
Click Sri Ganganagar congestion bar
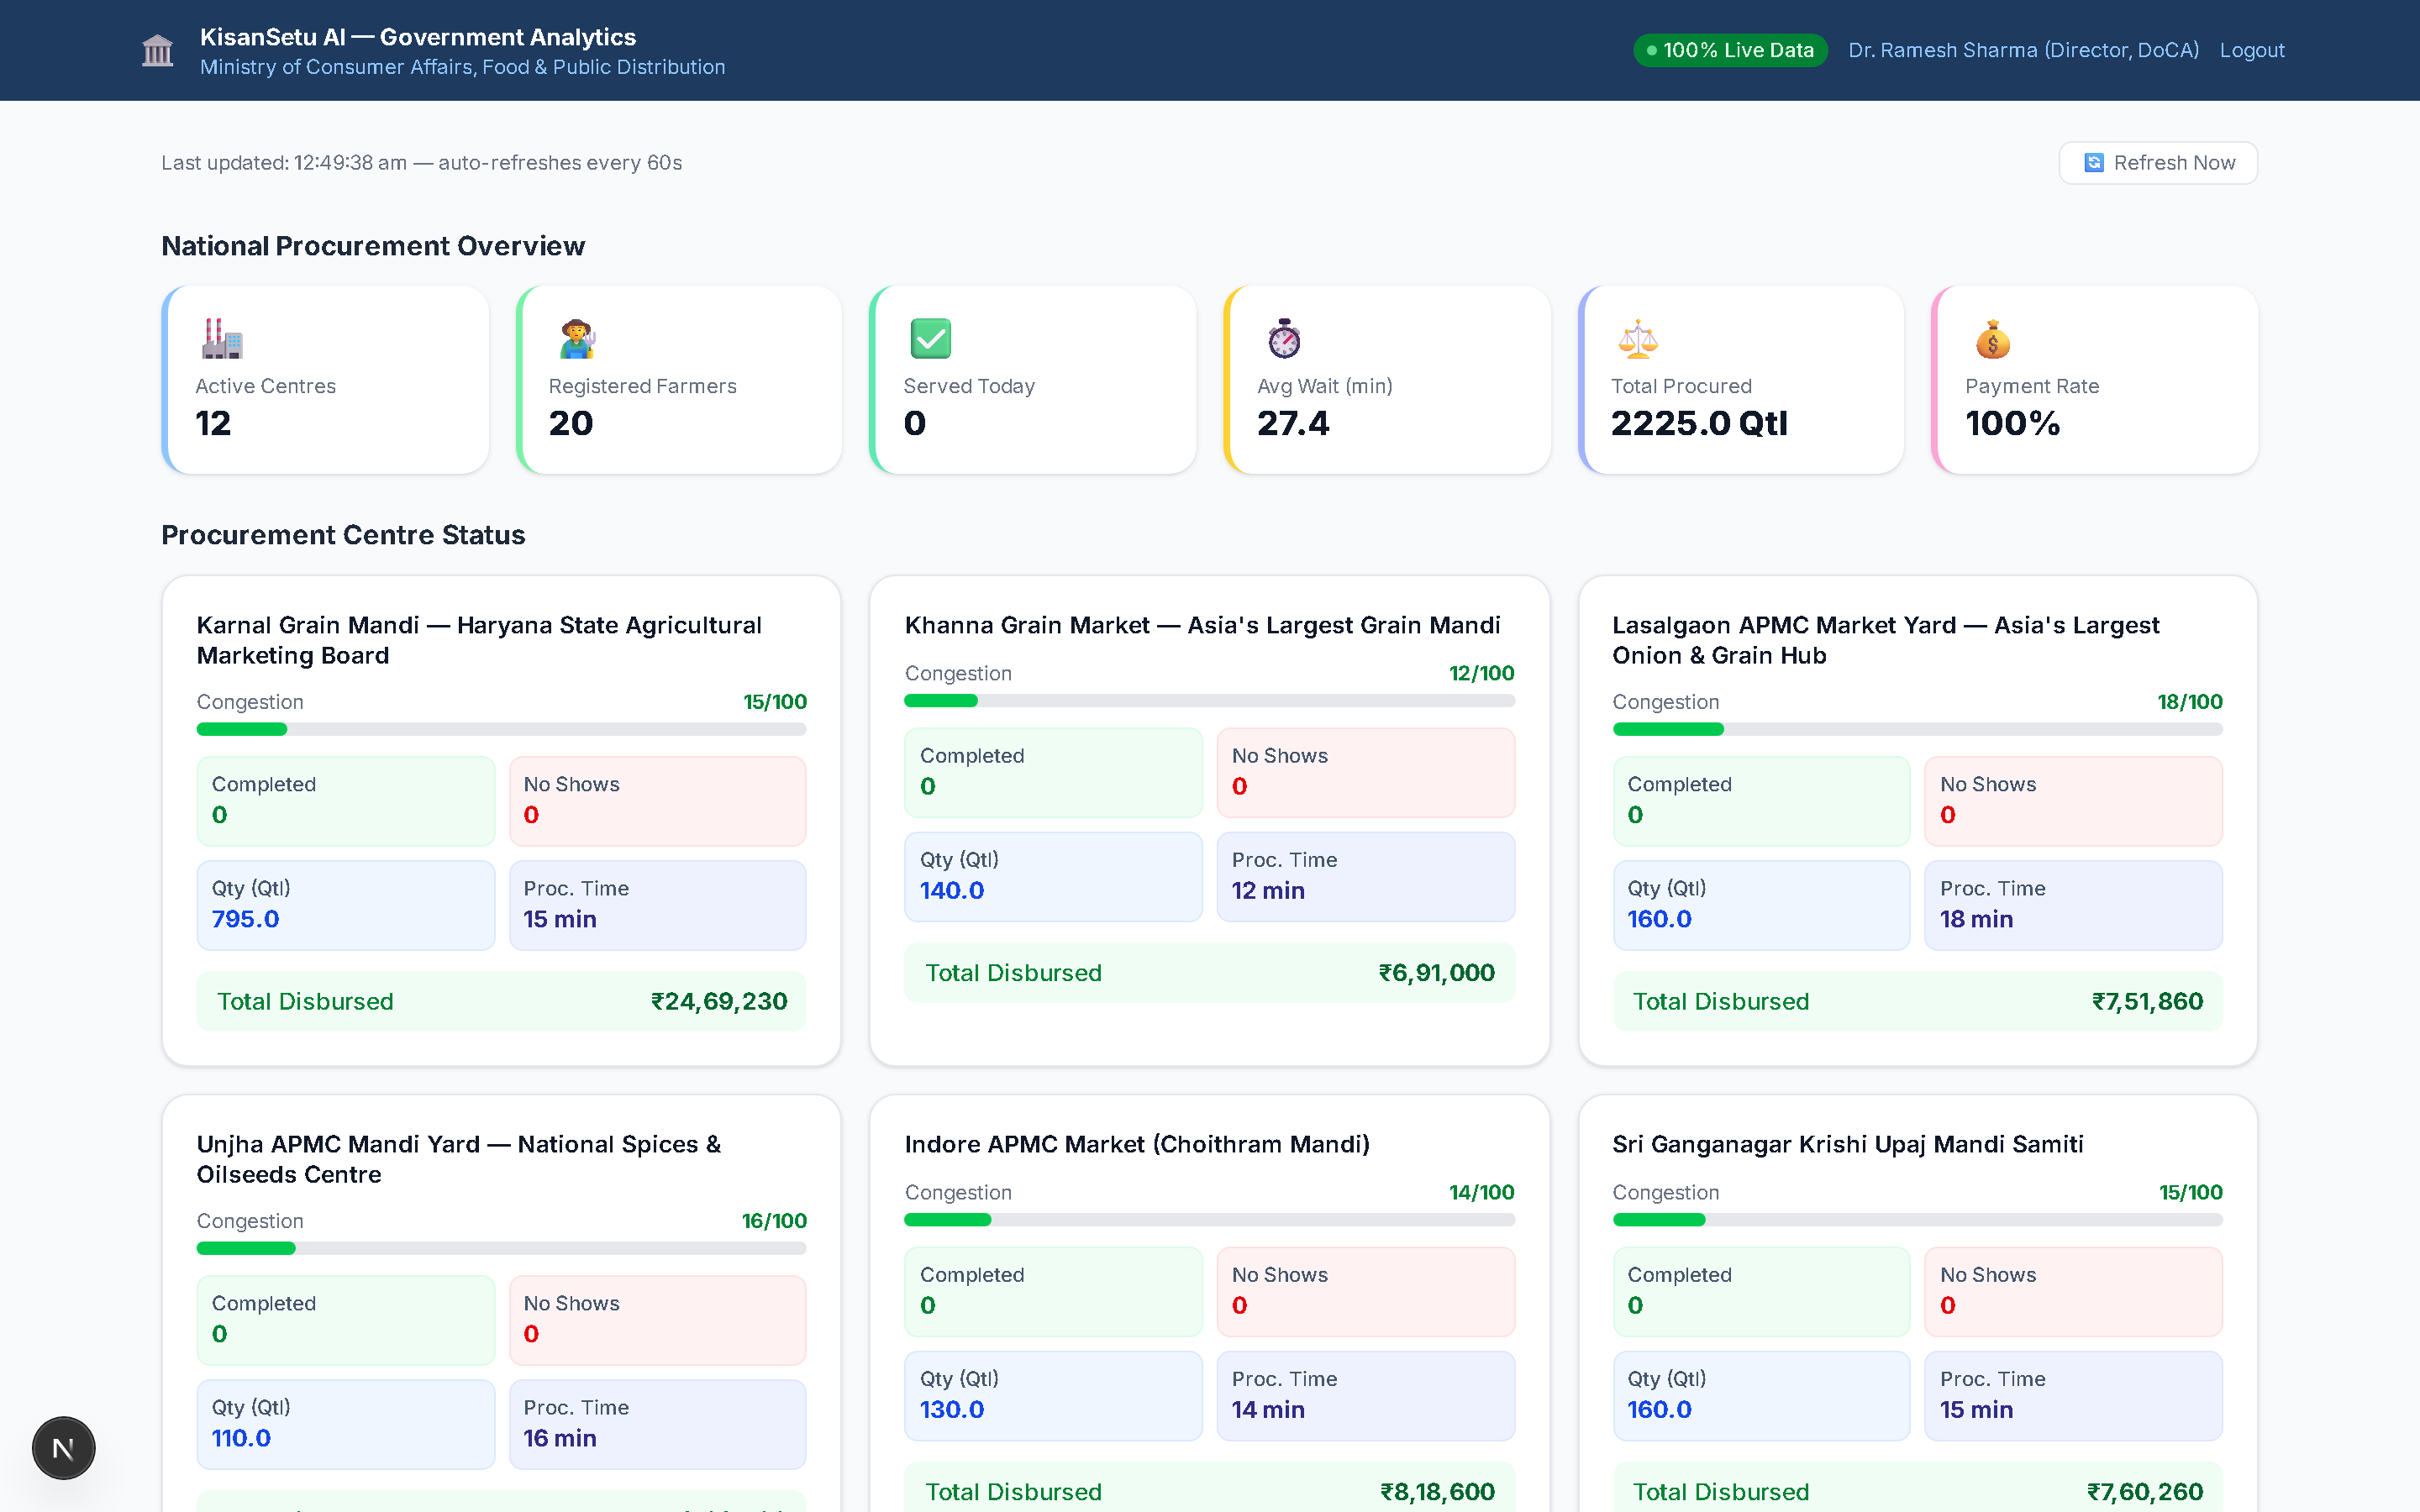click(1917, 1220)
